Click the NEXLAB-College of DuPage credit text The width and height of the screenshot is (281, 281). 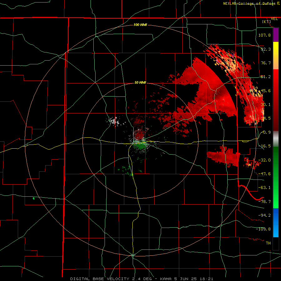coord(249,3)
